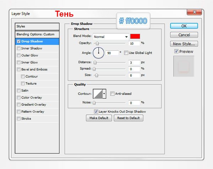The width and height of the screenshot is (213, 169).
Task: Enable the Satin checkbox
Action: click(x=18, y=91)
